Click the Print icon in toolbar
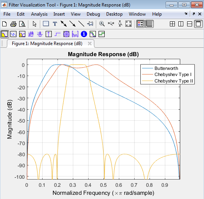Viewport: 204px width, 199px height. [x=13, y=24]
